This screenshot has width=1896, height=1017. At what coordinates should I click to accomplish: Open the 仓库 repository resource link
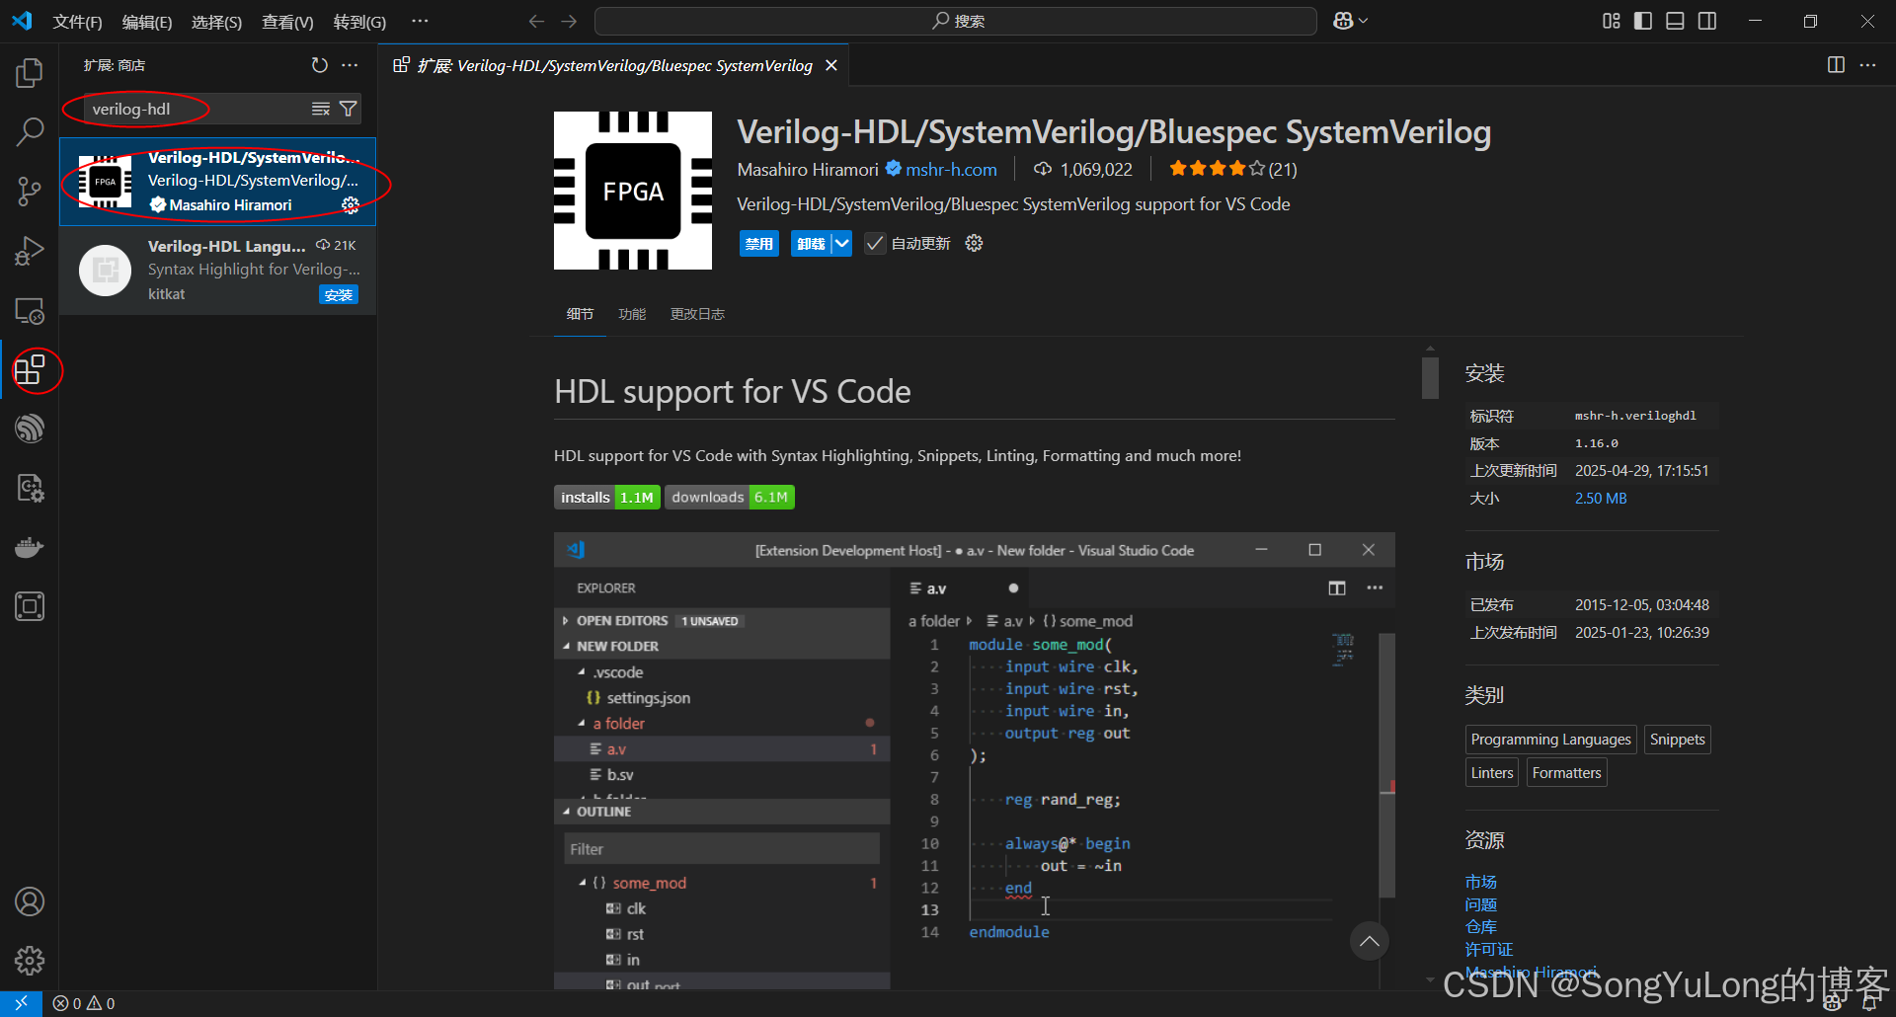coord(1481,927)
